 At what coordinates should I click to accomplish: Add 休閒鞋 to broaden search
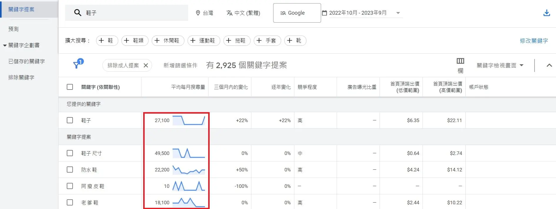tap(168, 41)
